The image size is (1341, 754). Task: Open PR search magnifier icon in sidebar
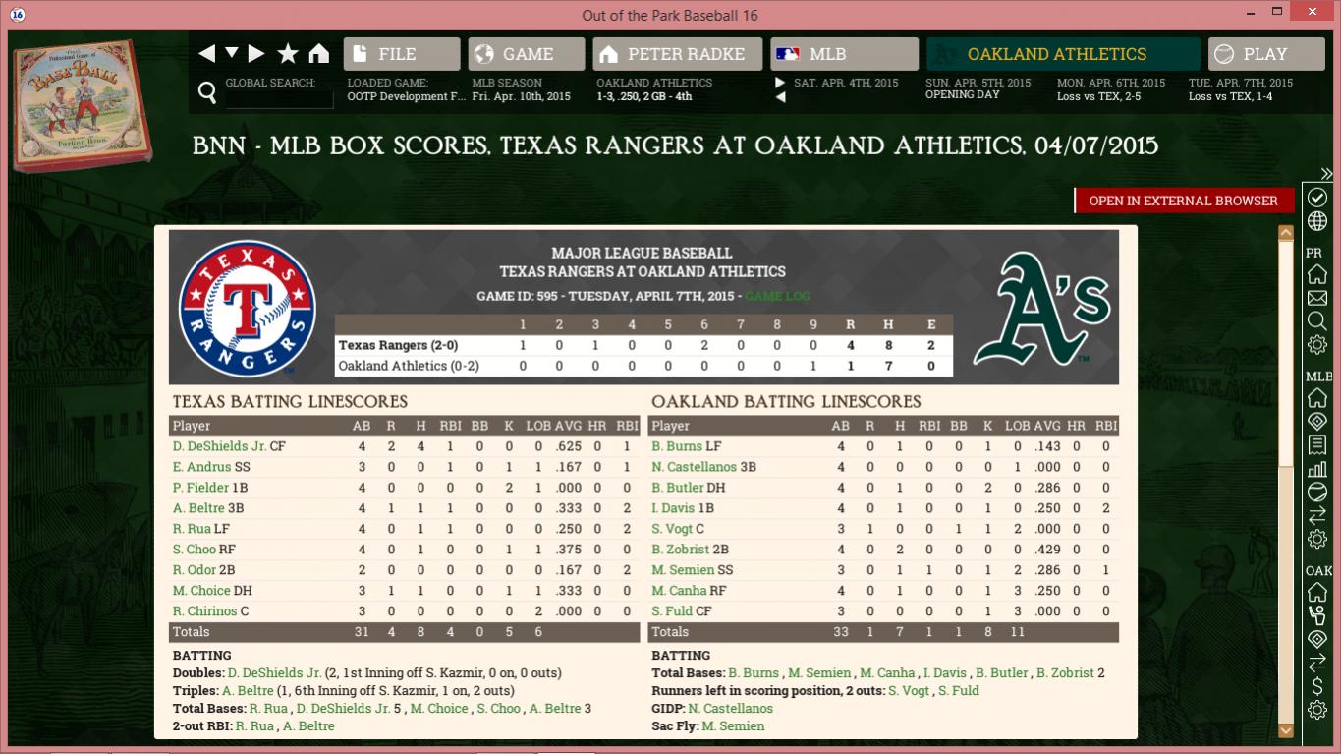(1317, 320)
